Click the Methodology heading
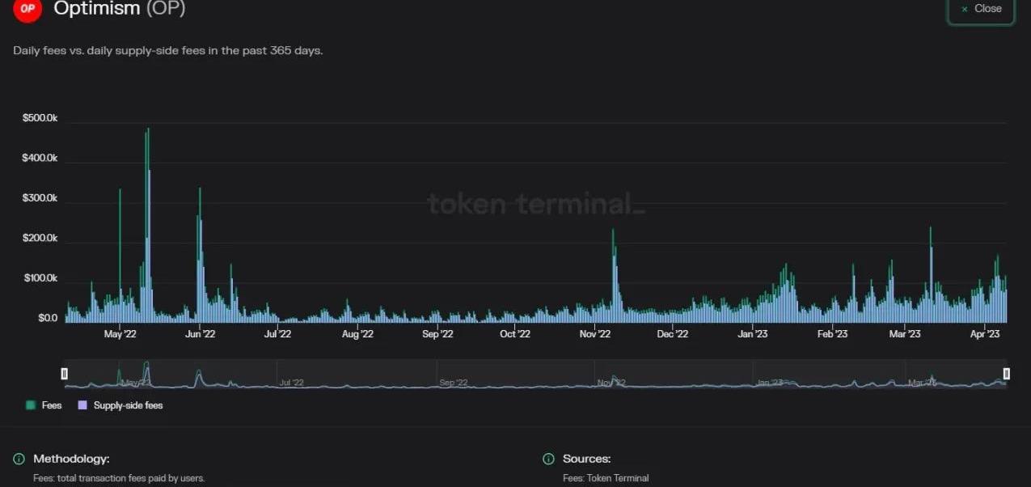Viewport: 1031px width, 487px height. (71, 459)
